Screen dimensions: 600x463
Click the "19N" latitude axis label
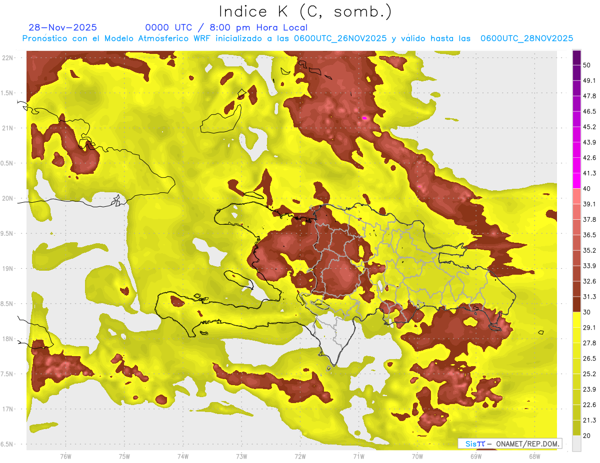point(8,269)
